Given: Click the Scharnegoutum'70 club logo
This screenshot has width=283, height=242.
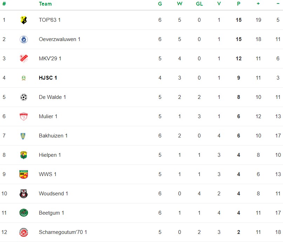Looking at the screenshot, I should pos(23,232).
